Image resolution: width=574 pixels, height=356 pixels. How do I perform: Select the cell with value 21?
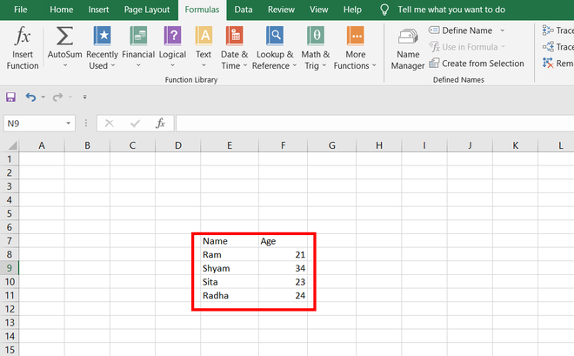pos(283,254)
